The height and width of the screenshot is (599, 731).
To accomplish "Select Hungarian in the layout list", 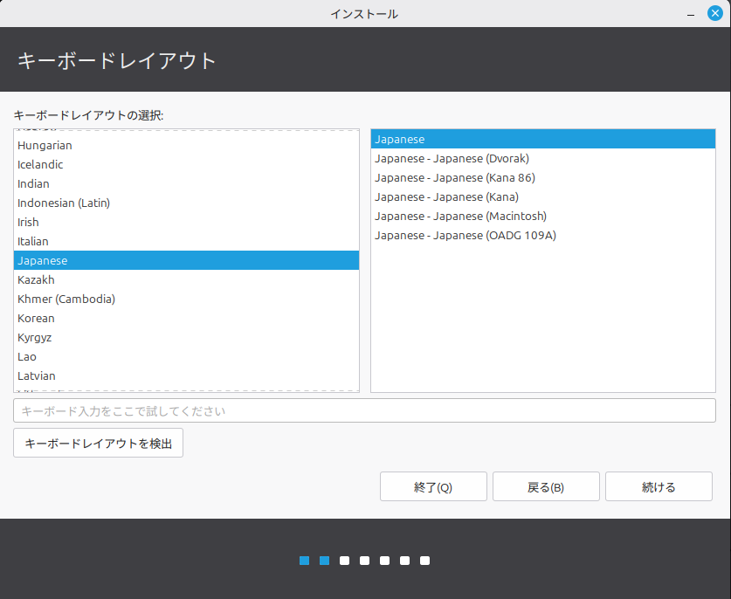I will click(45, 146).
